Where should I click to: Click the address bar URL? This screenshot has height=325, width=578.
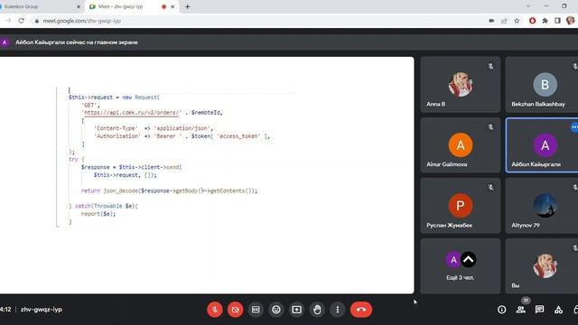[82, 21]
